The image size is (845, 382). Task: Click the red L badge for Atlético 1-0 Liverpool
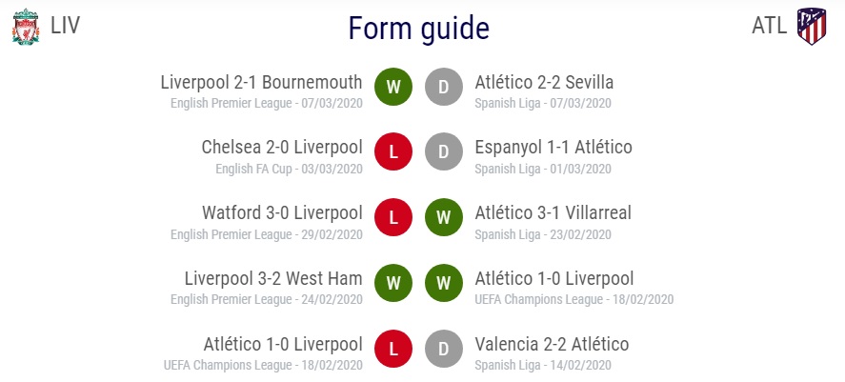point(393,349)
